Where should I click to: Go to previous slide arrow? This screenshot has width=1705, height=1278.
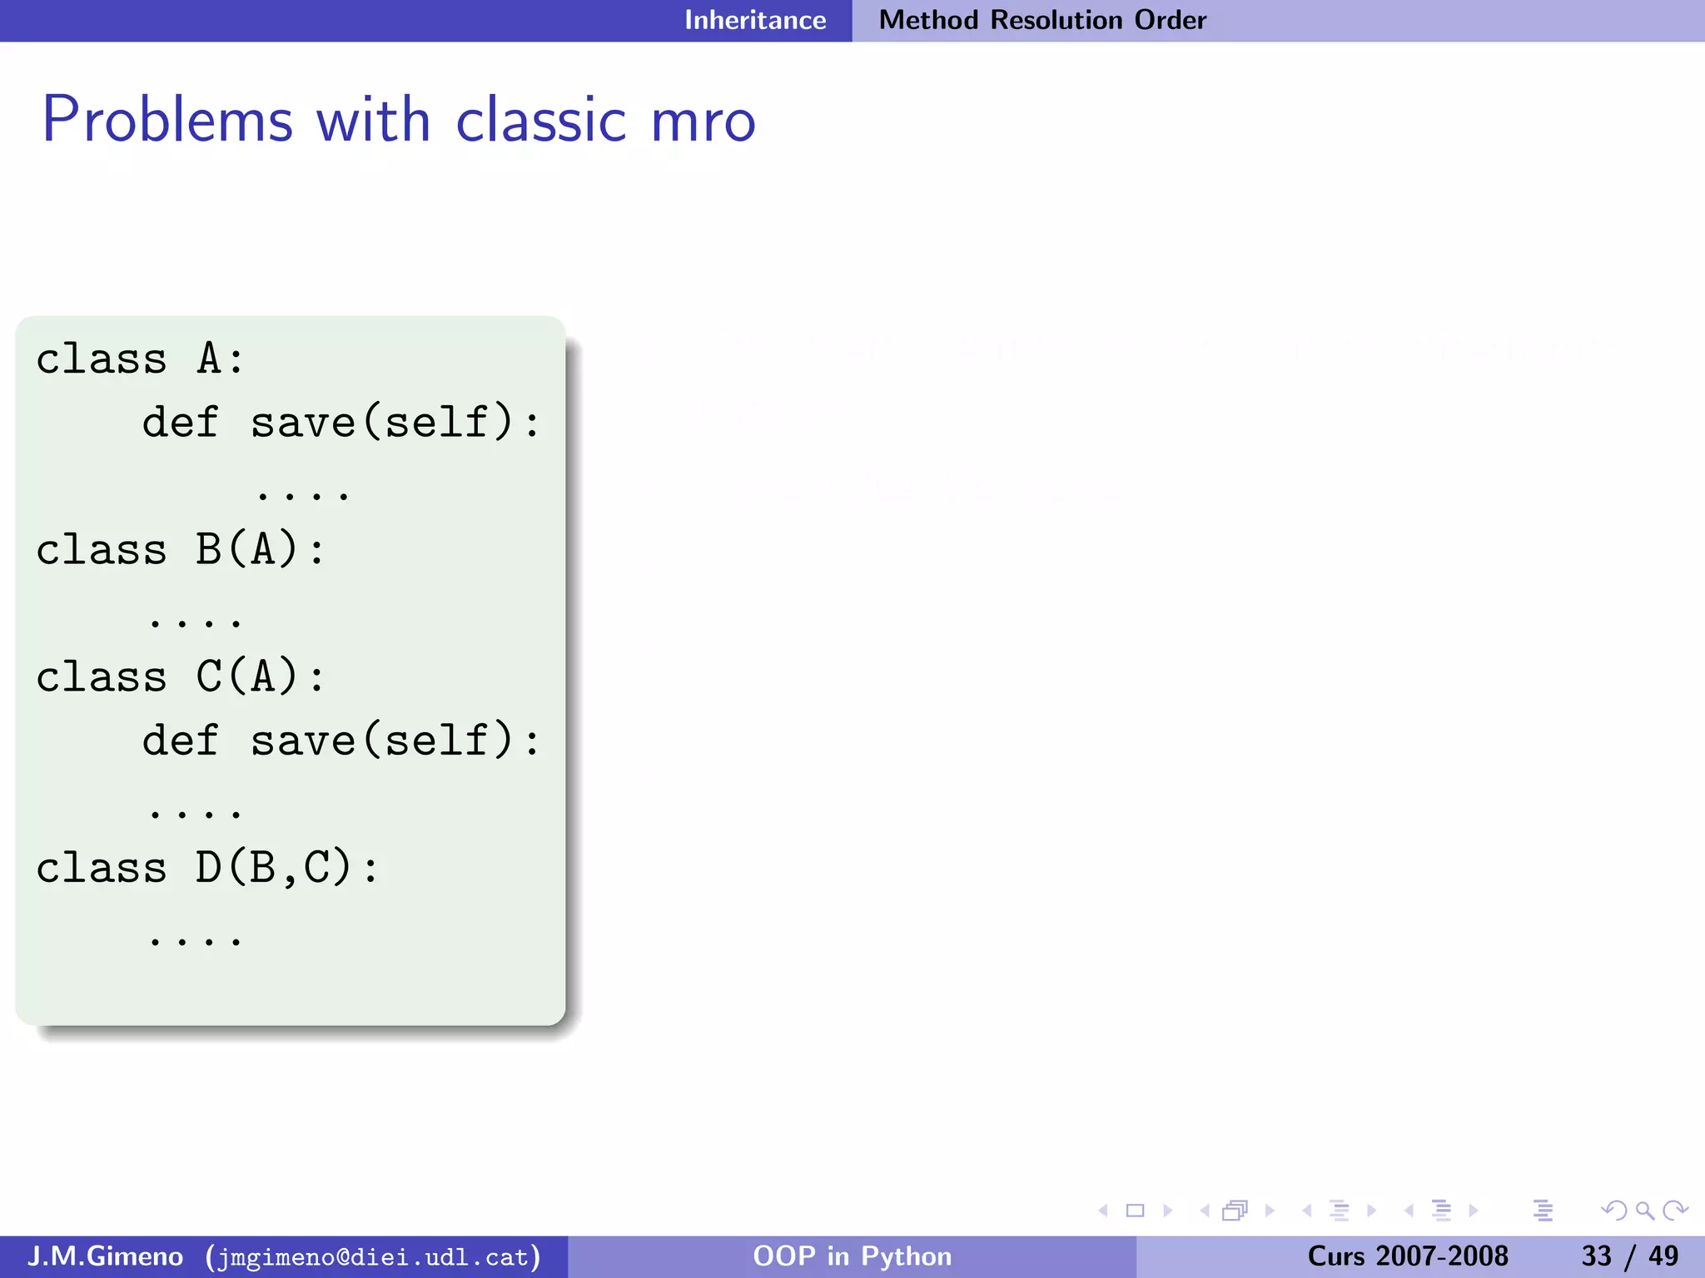click(x=1103, y=1211)
